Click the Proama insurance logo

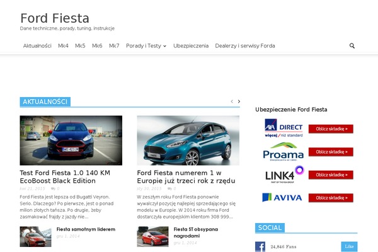pos(283,152)
